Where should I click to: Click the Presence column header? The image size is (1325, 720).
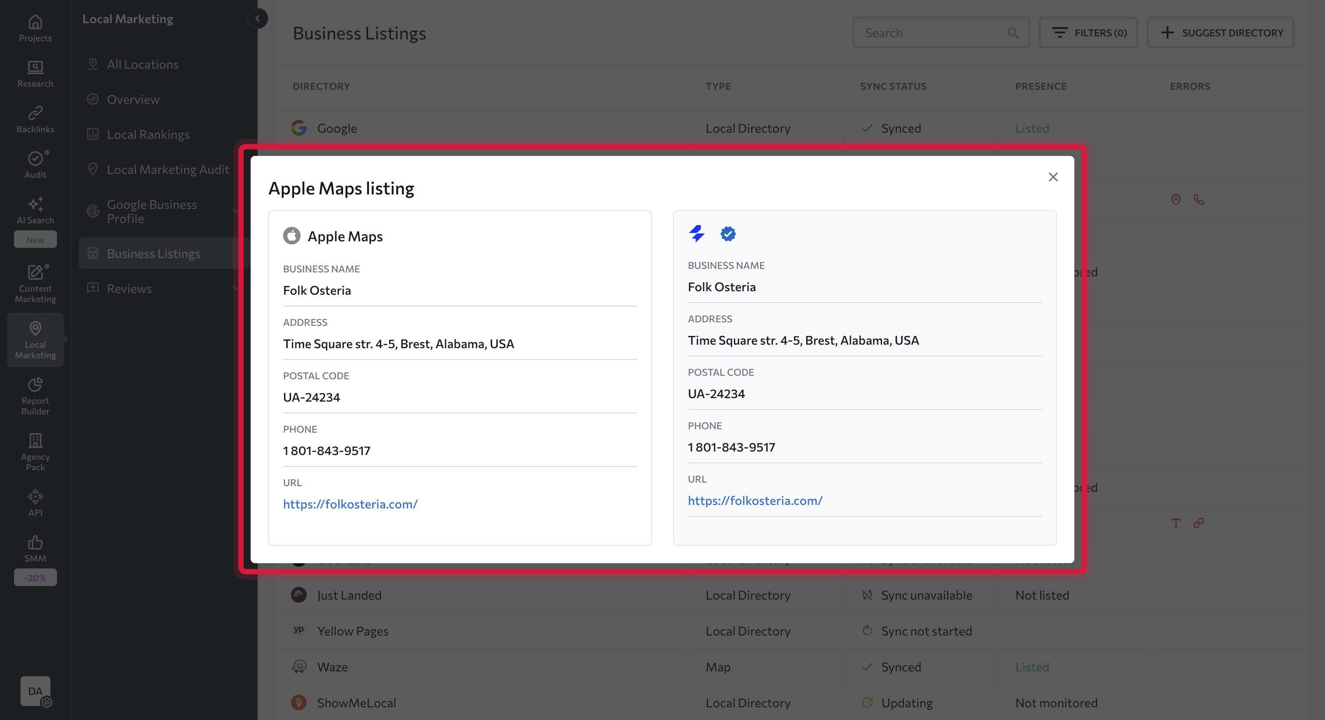[1041, 86]
